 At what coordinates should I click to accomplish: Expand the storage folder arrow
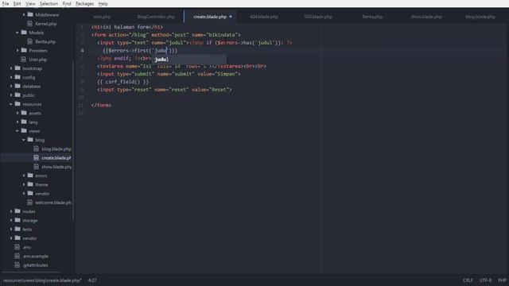click(x=11, y=220)
